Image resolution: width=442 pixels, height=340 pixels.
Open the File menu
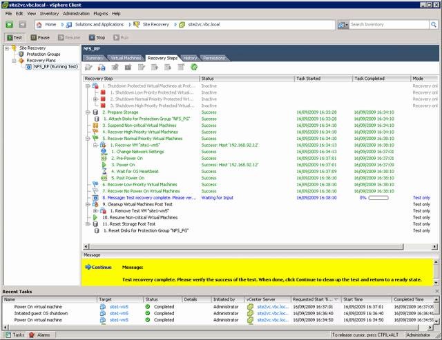(8, 14)
